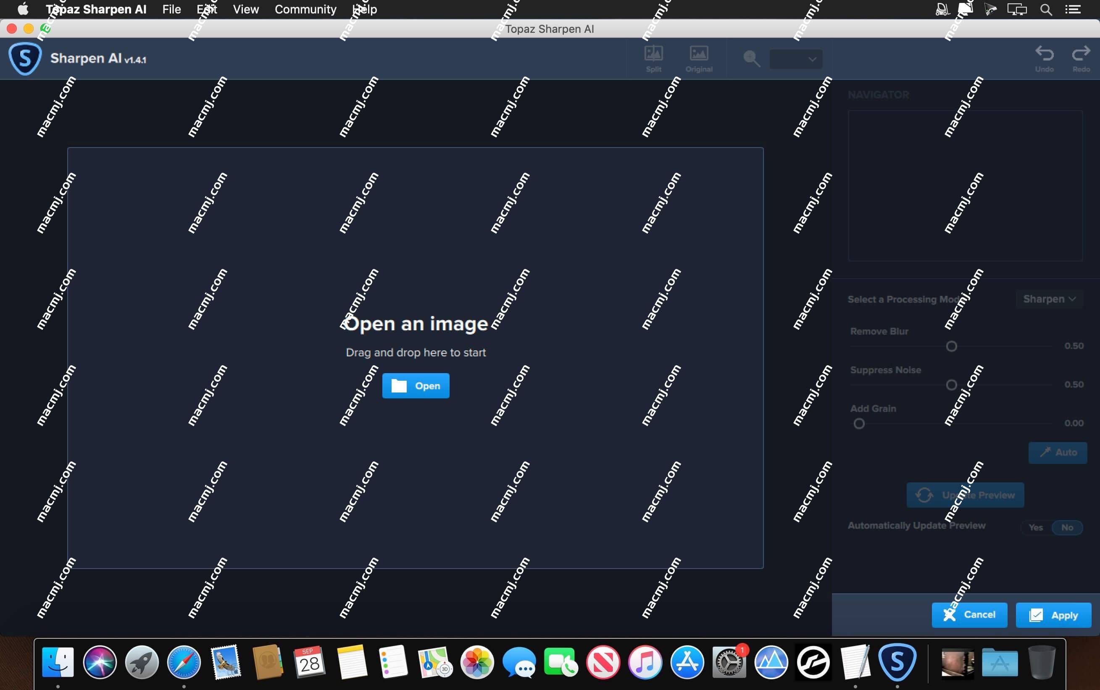1100x690 pixels.
Task: Click the blue Open button
Action: 416,386
